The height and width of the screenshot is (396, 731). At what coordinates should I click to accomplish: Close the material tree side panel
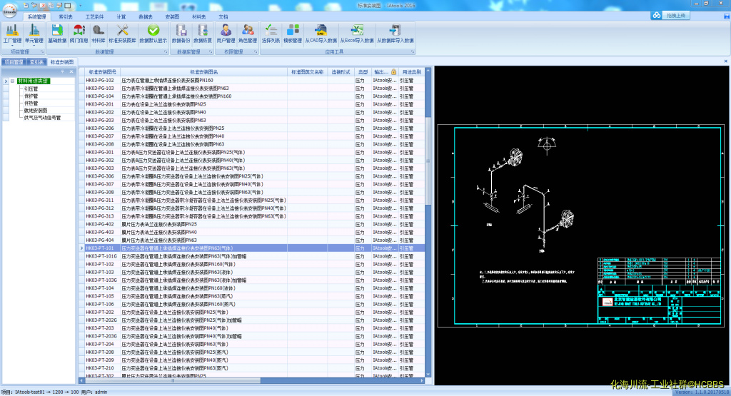tap(71, 72)
